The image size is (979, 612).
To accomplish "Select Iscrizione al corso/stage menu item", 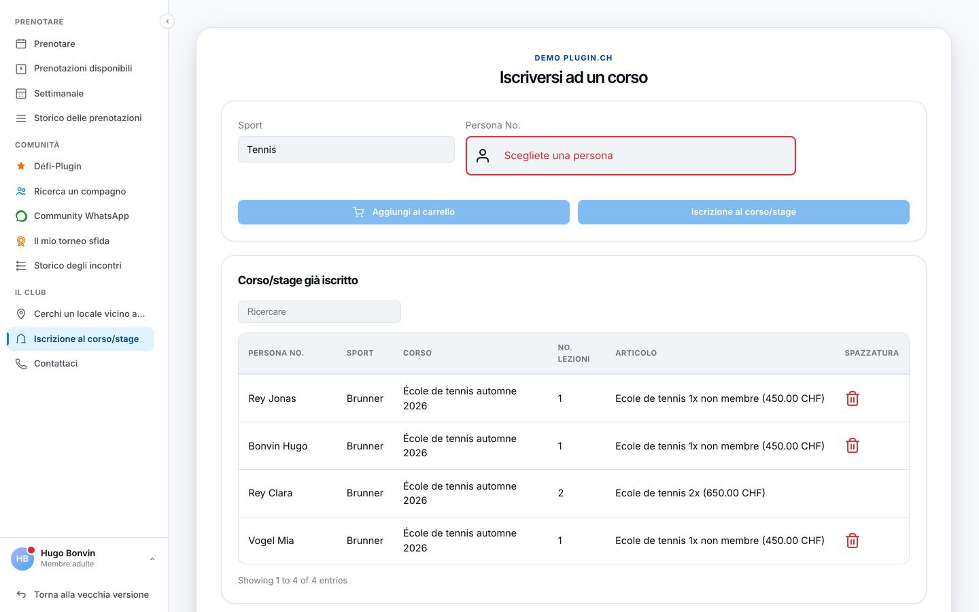I will (x=80, y=339).
